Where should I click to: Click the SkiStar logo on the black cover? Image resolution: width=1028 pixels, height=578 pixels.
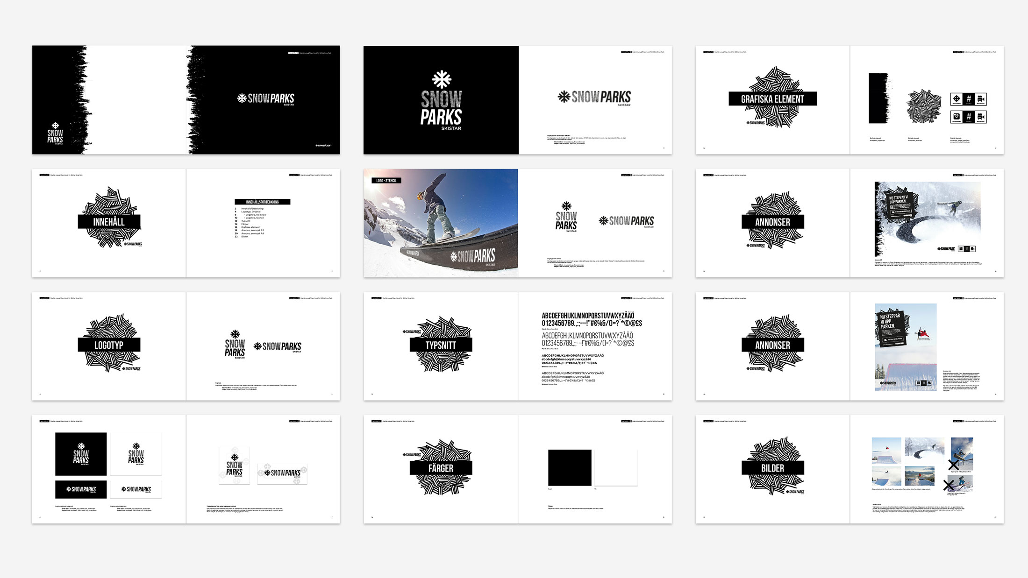click(323, 145)
